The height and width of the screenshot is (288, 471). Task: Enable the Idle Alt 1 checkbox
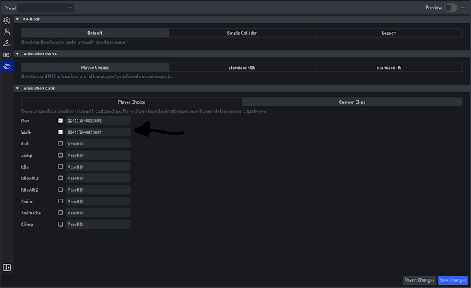pyautogui.click(x=60, y=178)
